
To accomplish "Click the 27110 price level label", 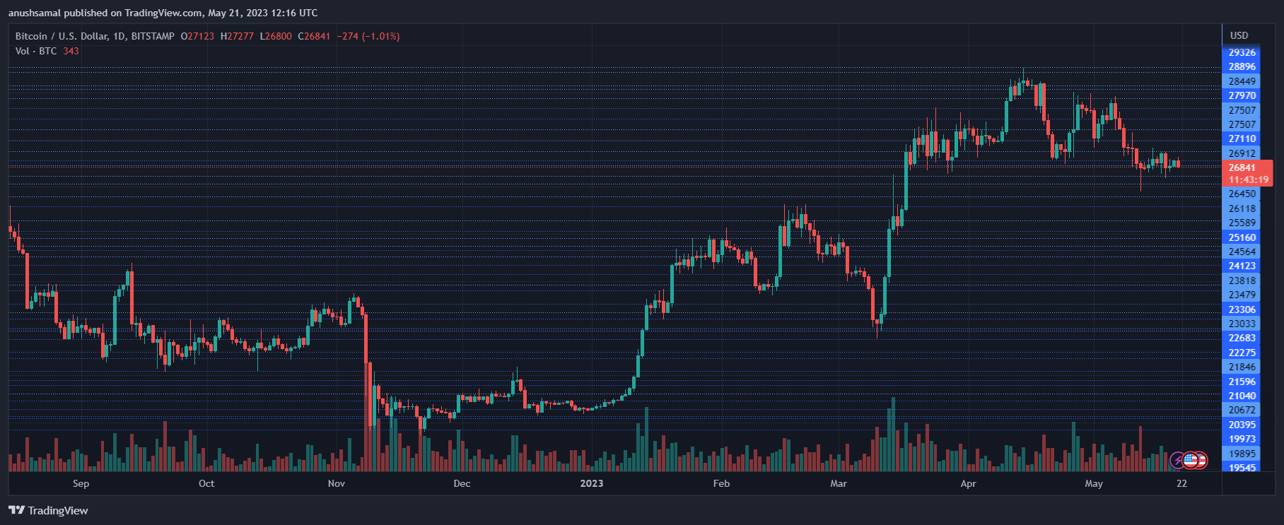I will (1242, 138).
